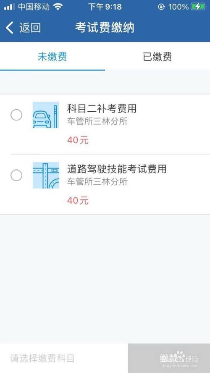Switch to the 未缴费 tab
The image size is (210, 373).
pos(52,57)
